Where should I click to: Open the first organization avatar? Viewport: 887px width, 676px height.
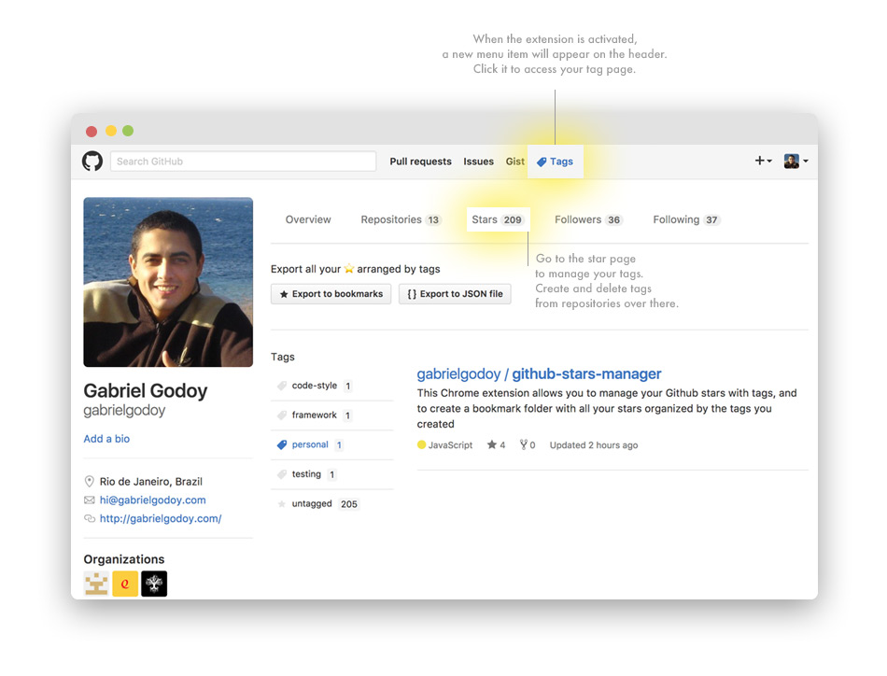pyautogui.click(x=94, y=584)
